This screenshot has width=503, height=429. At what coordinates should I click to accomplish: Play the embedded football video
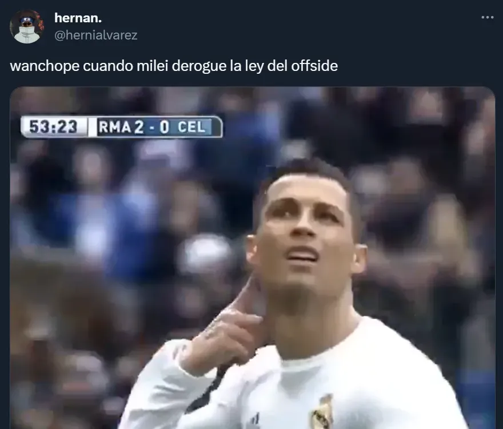click(253, 258)
